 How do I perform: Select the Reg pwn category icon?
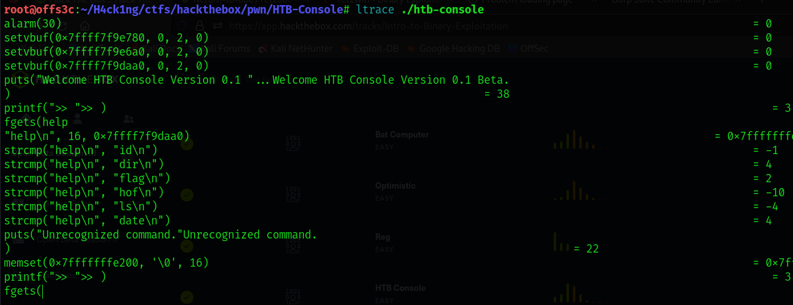coord(293,246)
